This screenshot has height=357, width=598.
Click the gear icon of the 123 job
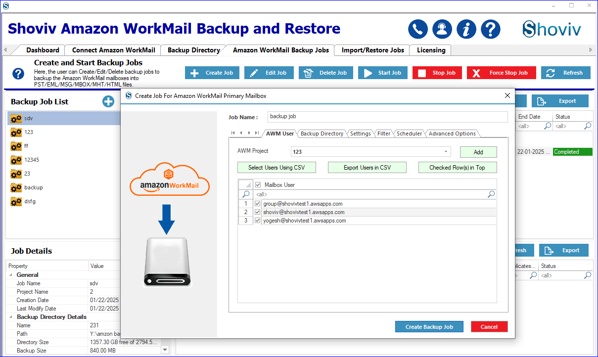pyautogui.click(x=16, y=133)
